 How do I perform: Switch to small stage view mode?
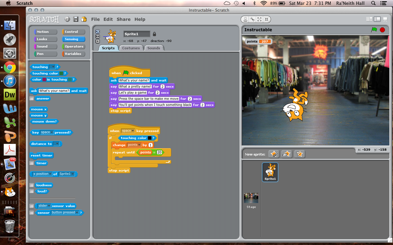[369, 19]
